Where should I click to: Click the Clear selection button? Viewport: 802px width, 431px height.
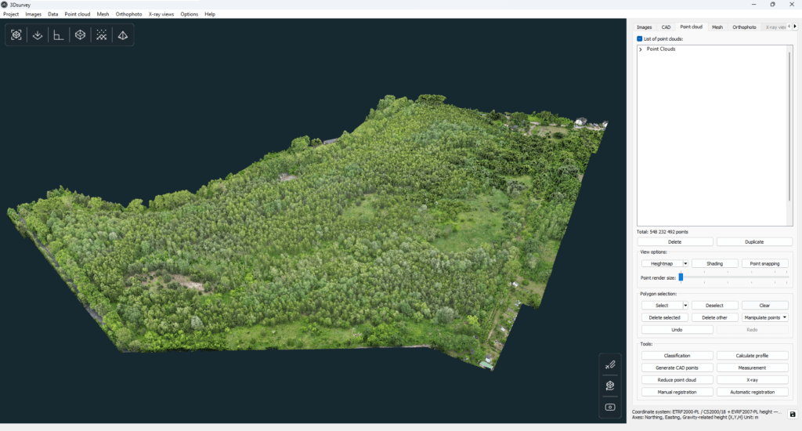[764, 306]
